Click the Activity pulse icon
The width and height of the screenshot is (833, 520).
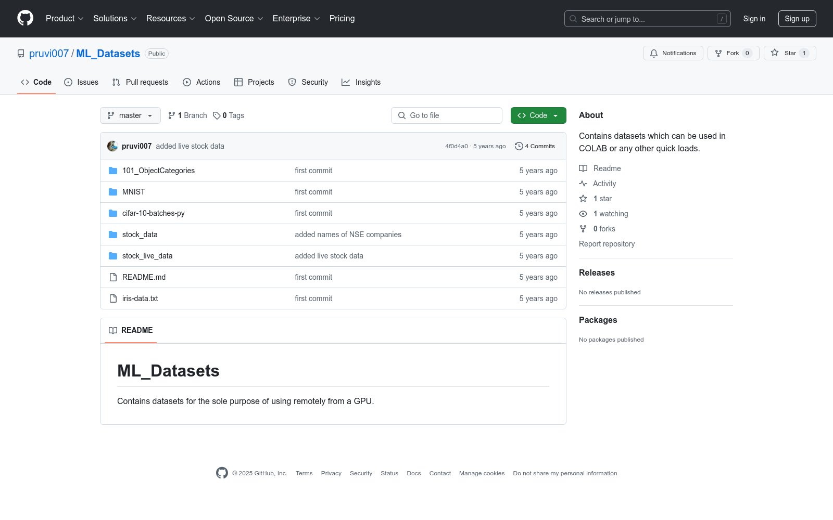click(x=583, y=184)
